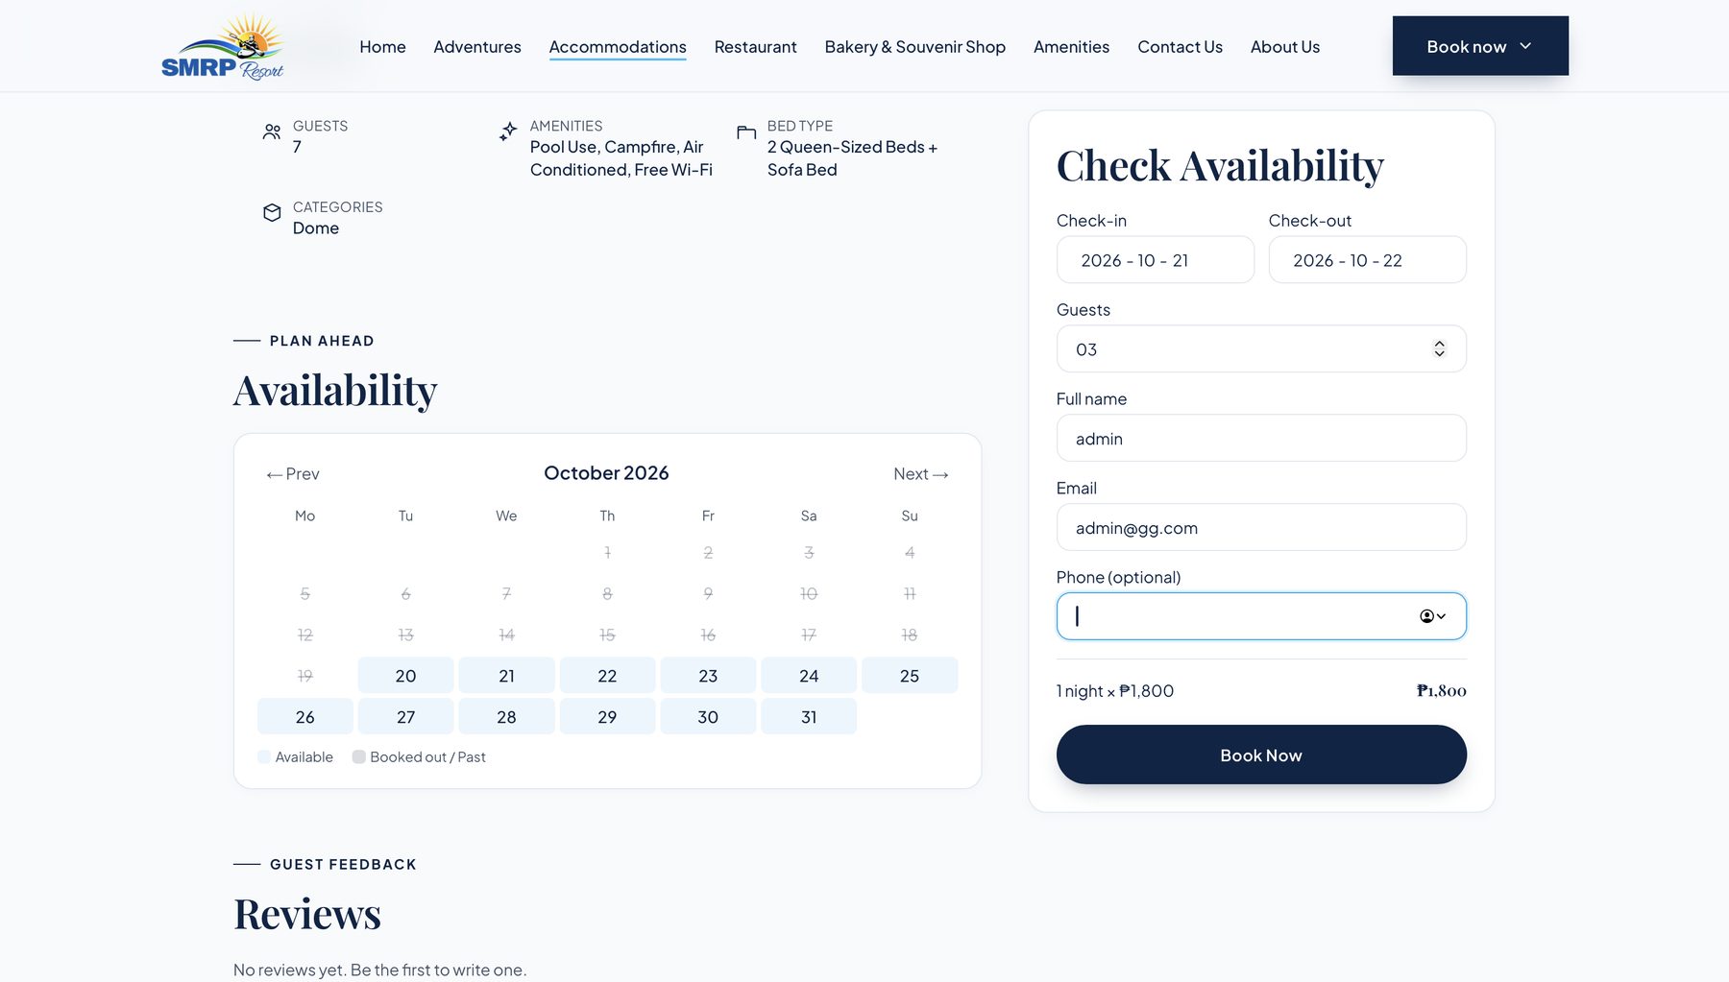Choose October 31 calendar day
This screenshot has height=982, width=1729.
tap(809, 717)
